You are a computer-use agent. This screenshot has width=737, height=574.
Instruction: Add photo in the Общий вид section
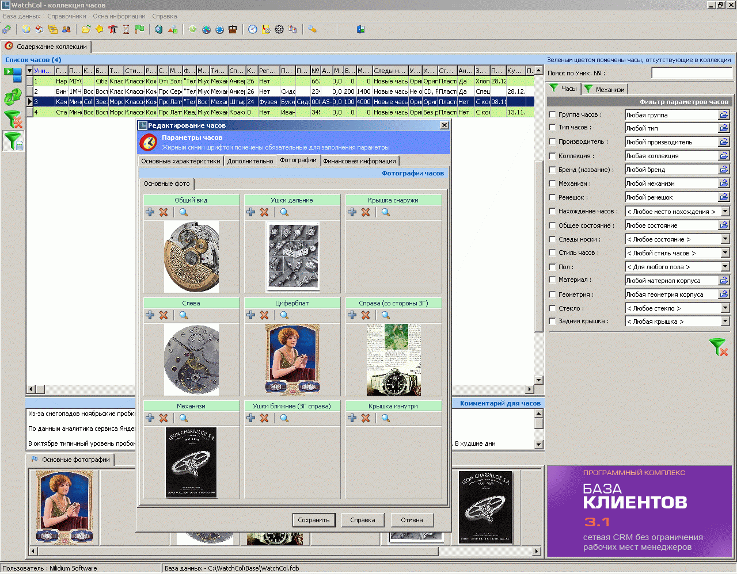point(150,212)
